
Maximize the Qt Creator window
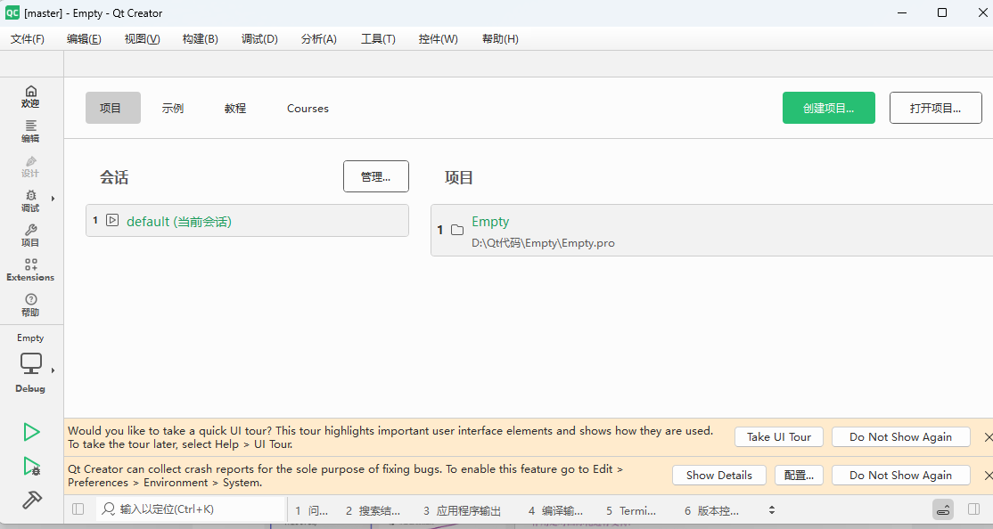coord(942,12)
